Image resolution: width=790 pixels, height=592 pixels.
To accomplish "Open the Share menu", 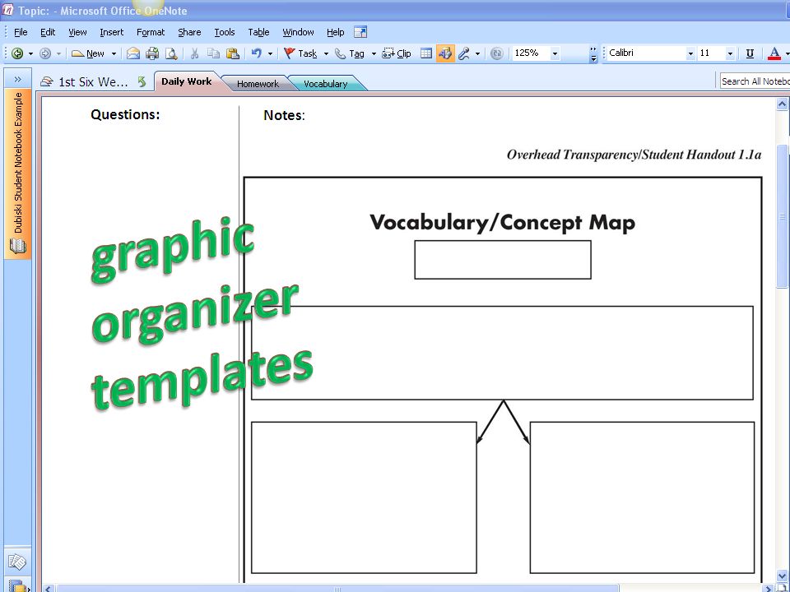I will 189,32.
